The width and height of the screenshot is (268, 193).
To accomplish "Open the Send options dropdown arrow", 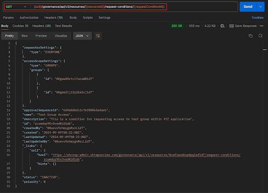I will [x=261, y=7].
